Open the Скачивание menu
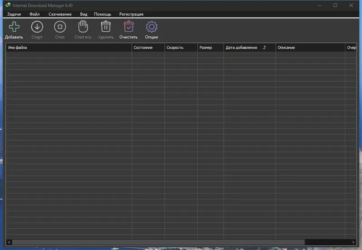 [60, 14]
